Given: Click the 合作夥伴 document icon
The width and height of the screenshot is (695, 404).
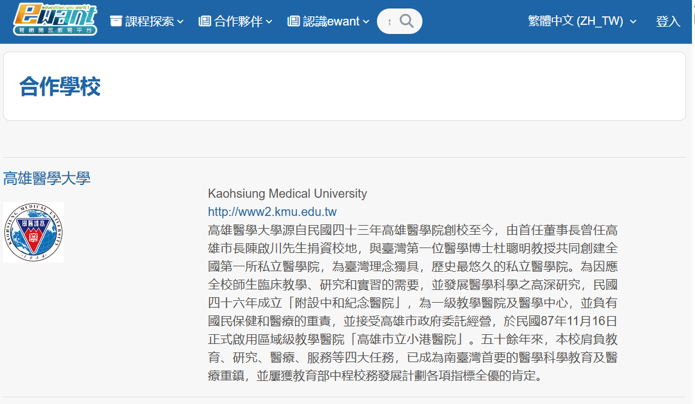Looking at the screenshot, I should point(205,21).
